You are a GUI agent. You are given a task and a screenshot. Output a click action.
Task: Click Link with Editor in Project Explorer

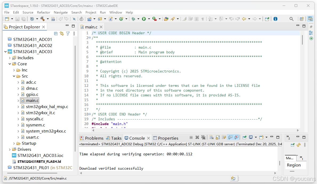coord(62,33)
